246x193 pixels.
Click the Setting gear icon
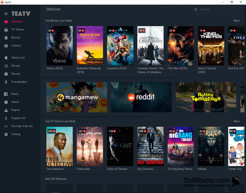click(x=6, y=134)
